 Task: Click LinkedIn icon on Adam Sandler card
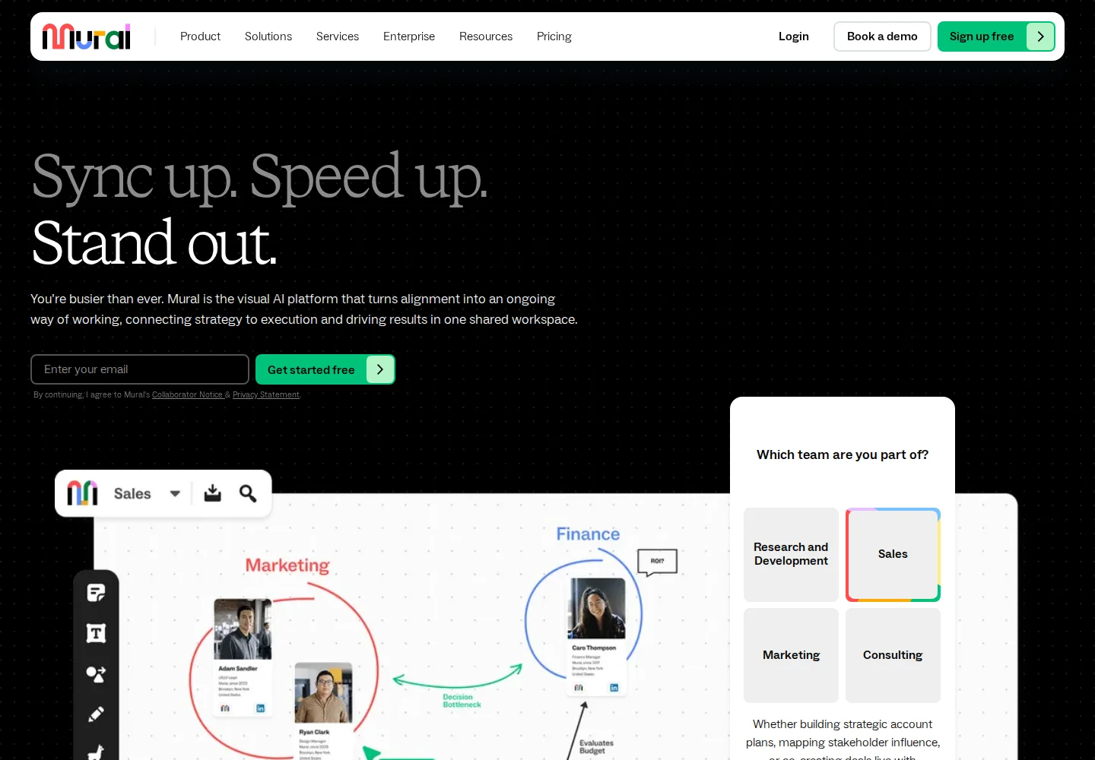(260, 708)
